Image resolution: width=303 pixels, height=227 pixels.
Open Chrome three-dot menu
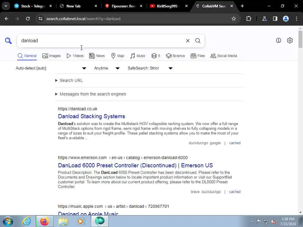(x=296, y=19)
